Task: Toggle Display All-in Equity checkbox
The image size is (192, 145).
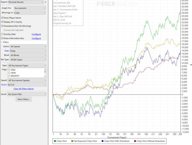Action: click(x=2, y=22)
